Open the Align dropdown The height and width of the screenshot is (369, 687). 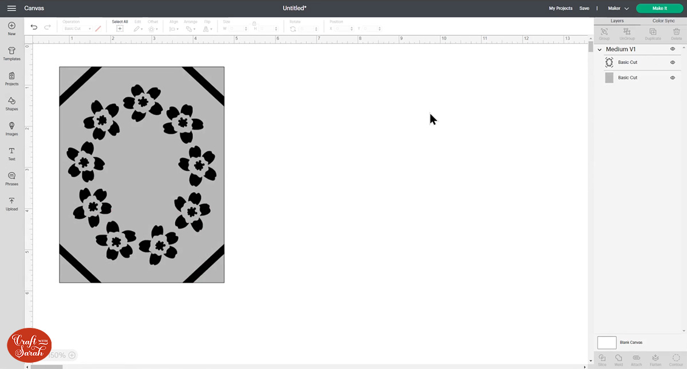pyautogui.click(x=174, y=29)
